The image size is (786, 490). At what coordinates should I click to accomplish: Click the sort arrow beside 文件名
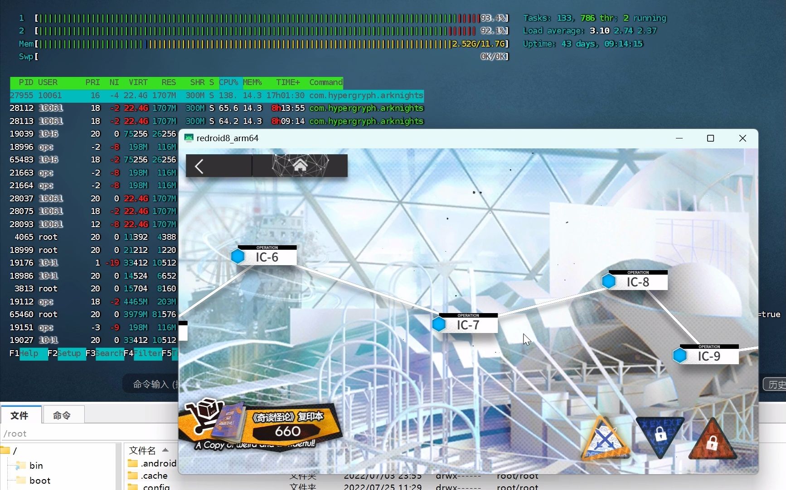tap(165, 450)
